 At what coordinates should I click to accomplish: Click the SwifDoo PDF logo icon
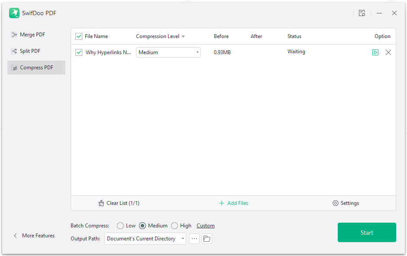pos(14,13)
